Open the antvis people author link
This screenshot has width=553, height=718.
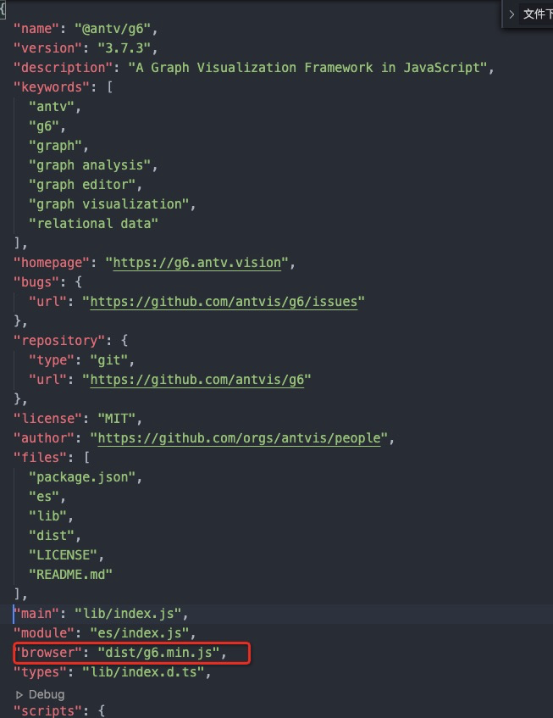pos(239,438)
